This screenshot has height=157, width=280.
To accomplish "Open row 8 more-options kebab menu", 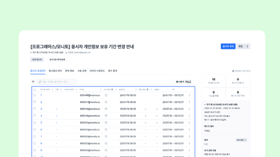I will [x=189, y=143].
